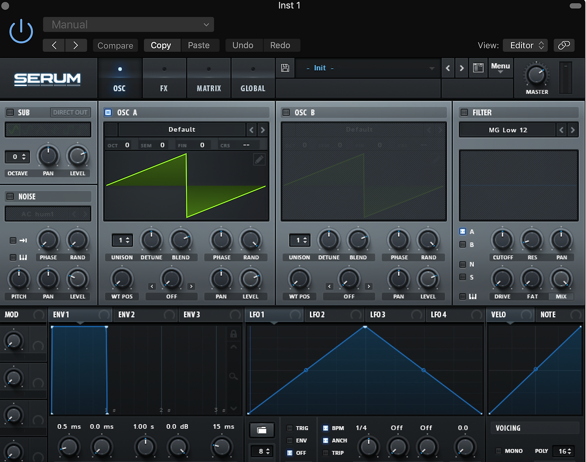This screenshot has height=462, width=586.
Task: Toggle the plug-in power button
Action: pos(21,32)
